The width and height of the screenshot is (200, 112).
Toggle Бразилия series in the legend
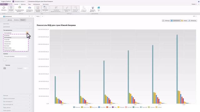click(77, 107)
